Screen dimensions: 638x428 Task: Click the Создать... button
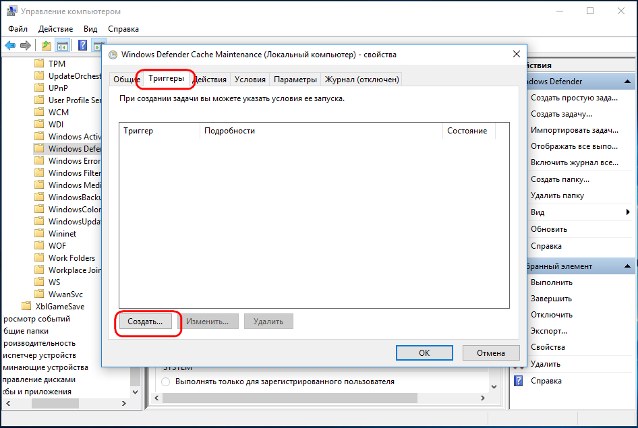click(x=145, y=321)
